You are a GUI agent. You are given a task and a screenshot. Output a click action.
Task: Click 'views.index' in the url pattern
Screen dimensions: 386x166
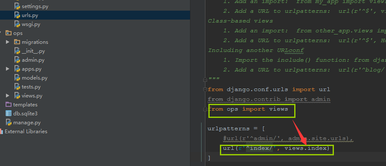305,148
